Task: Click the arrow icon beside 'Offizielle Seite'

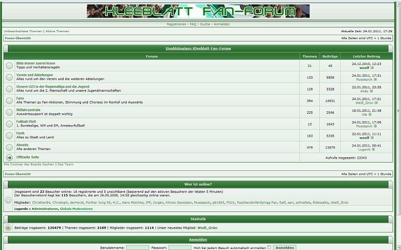Action: pyautogui.click(x=9, y=158)
